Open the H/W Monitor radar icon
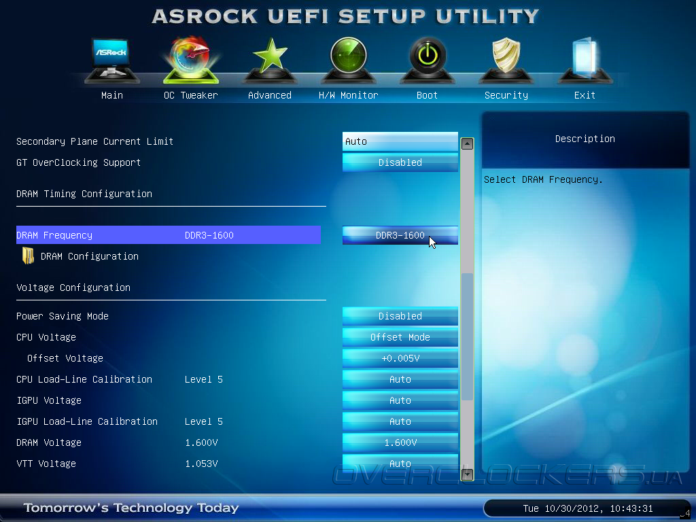Screen dimensions: 696x522 point(349,60)
